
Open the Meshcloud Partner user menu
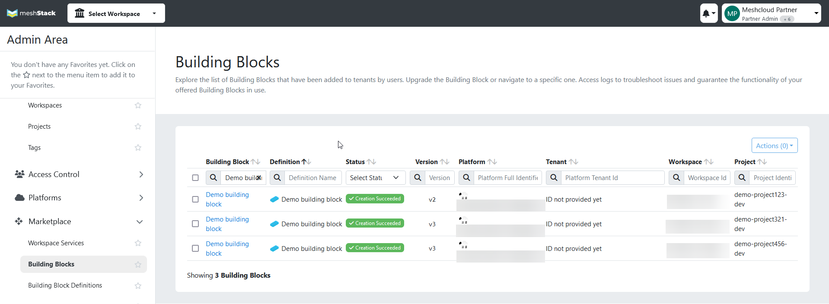point(772,13)
